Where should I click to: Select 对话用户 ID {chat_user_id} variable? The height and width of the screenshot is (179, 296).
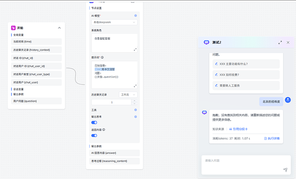36,66
